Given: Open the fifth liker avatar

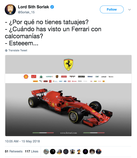Looking at the screenshot, I should coord(72,151).
